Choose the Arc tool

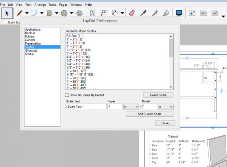pos(34,13)
